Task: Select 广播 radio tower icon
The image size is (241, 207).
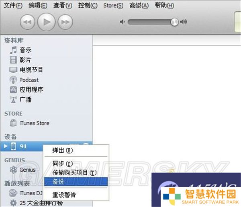Action: (13, 100)
